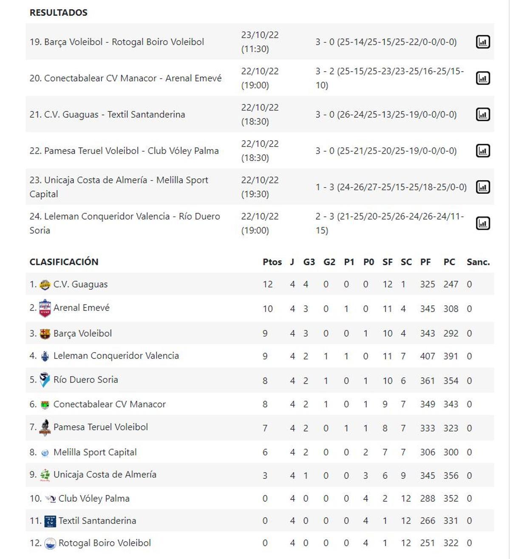Open statistics for Unicaja vs Melilla Sport Capital
This screenshot has width=510, height=559.
[484, 186]
